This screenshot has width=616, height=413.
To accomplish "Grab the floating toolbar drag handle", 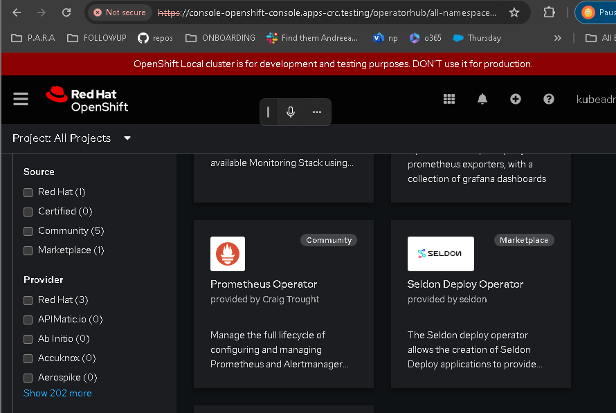I will coord(268,112).
